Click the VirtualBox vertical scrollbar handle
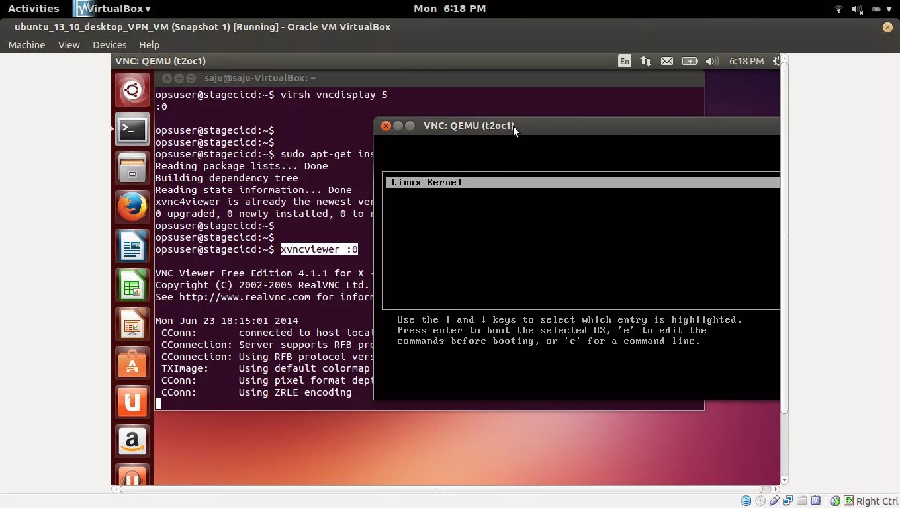 (784, 238)
